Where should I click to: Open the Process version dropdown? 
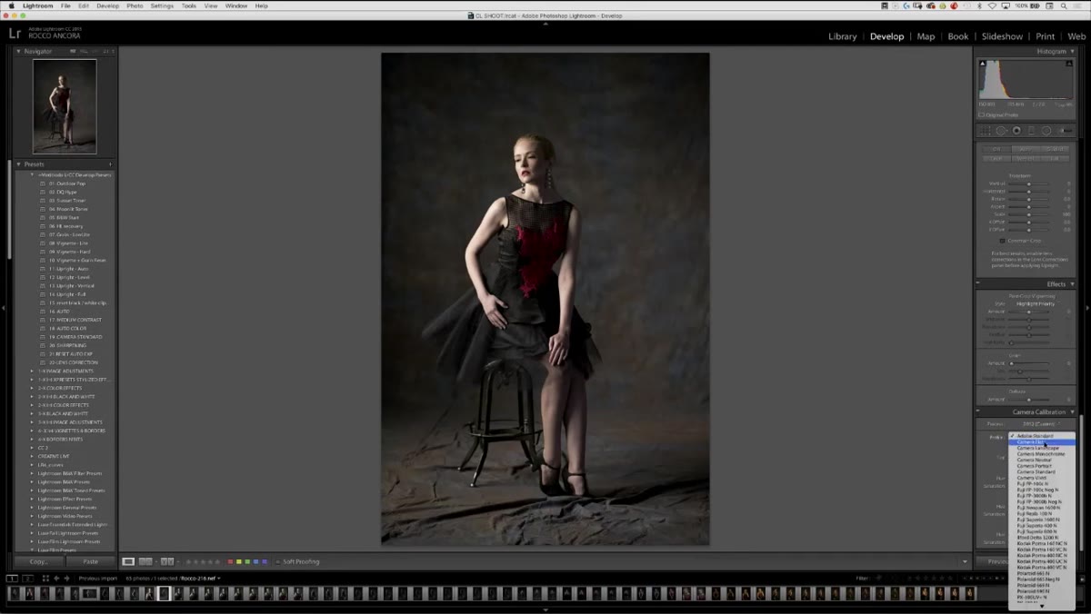pyautogui.click(x=1041, y=423)
